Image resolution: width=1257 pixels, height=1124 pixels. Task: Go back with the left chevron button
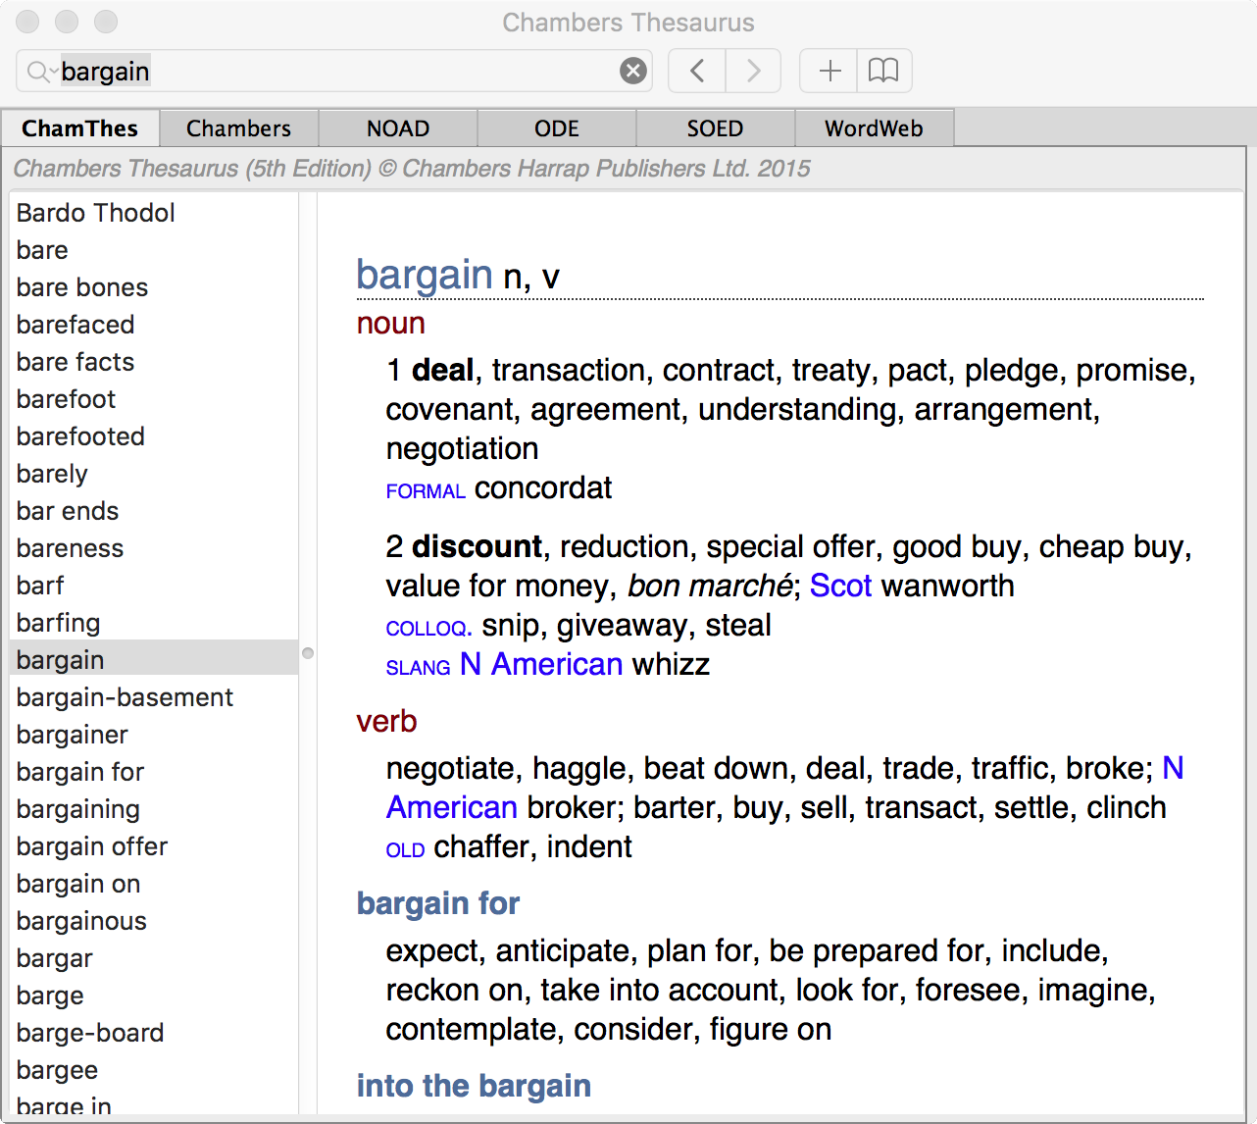pyautogui.click(x=697, y=71)
